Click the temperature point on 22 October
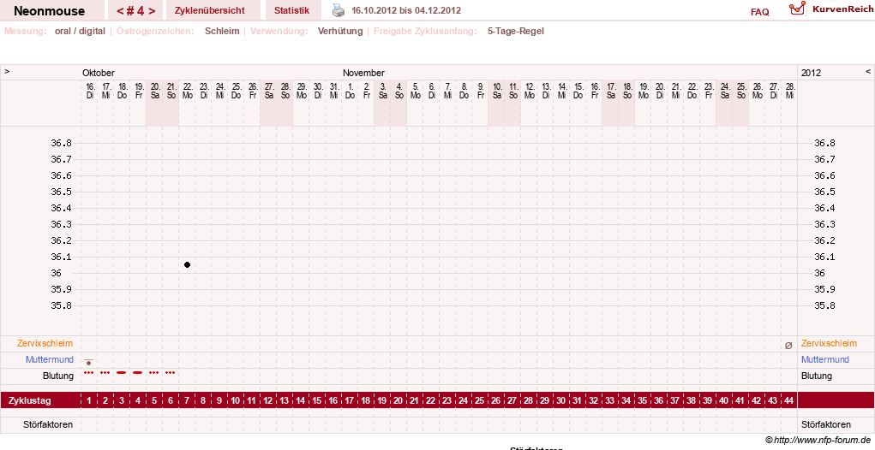The image size is (875, 450). tap(187, 265)
